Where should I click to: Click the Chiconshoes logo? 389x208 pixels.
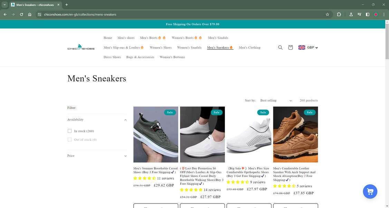coord(81,47)
